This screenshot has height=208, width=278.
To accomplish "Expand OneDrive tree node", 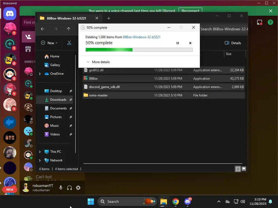I will (40, 74).
